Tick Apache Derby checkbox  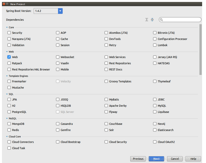point(106,106)
